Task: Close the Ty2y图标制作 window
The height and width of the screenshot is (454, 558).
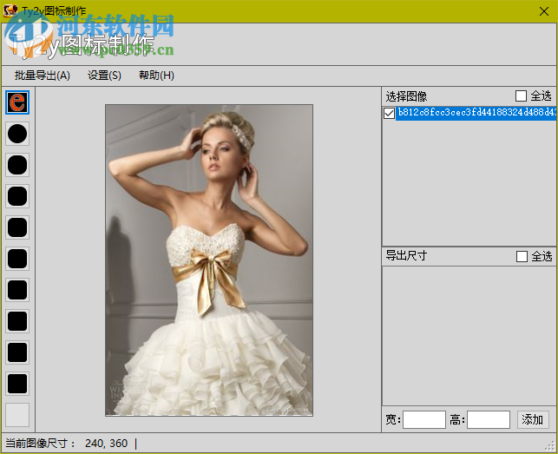Action: coord(544,11)
